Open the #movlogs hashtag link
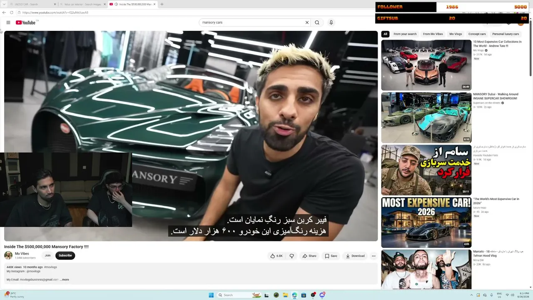Viewport: 533px width, 300px height. [x=50, y=267]
